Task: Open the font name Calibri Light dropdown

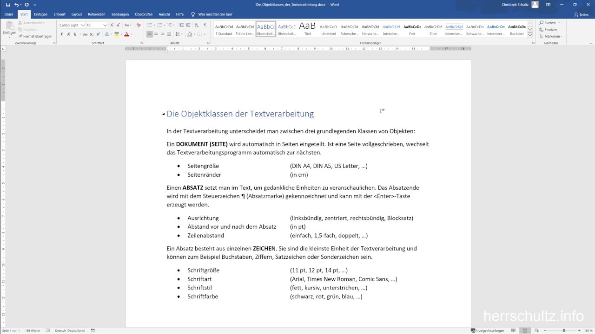Action: pyautogui.click(x=83, y=25)
